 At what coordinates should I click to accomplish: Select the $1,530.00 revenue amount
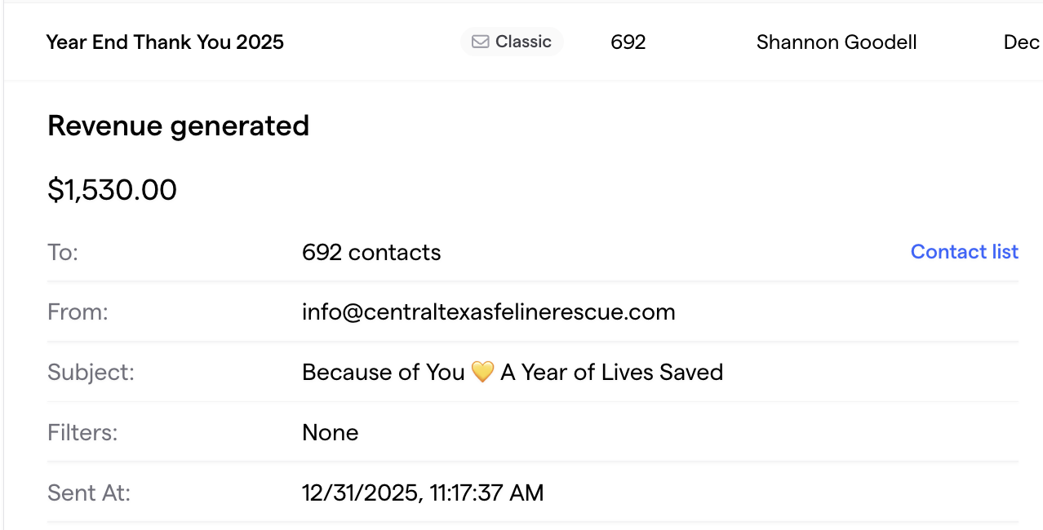pyautogui.click(x=112, y=190)
